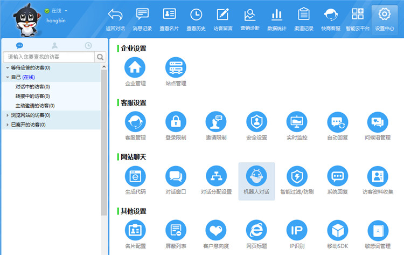Open 企业管理 enterprise management icon

pos(135,68)
